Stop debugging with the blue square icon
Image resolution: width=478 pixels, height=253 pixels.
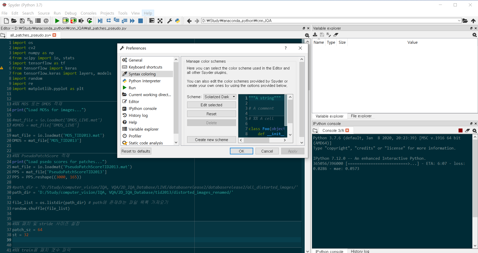point(141,21)
